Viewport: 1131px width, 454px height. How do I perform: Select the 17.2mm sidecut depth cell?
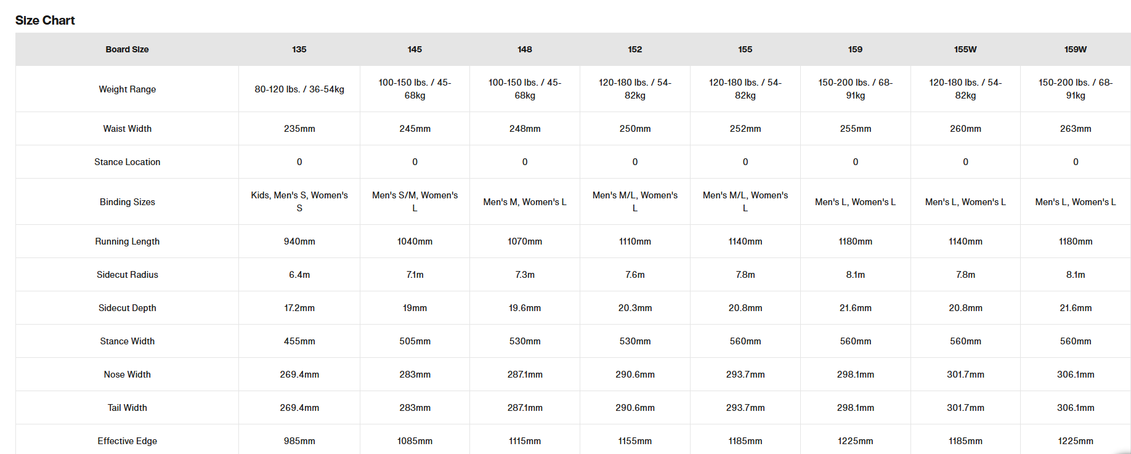pos(299,308)
